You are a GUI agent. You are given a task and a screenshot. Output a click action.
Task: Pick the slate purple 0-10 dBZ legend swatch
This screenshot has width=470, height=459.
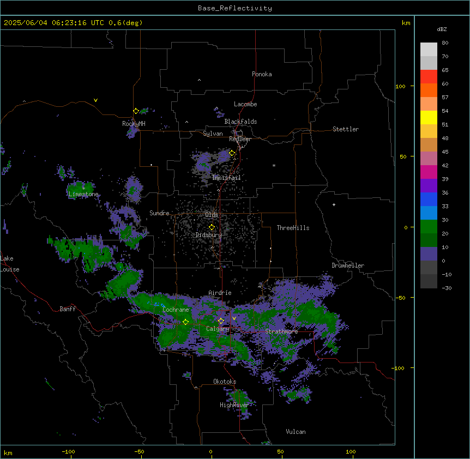tap(429, 254)
